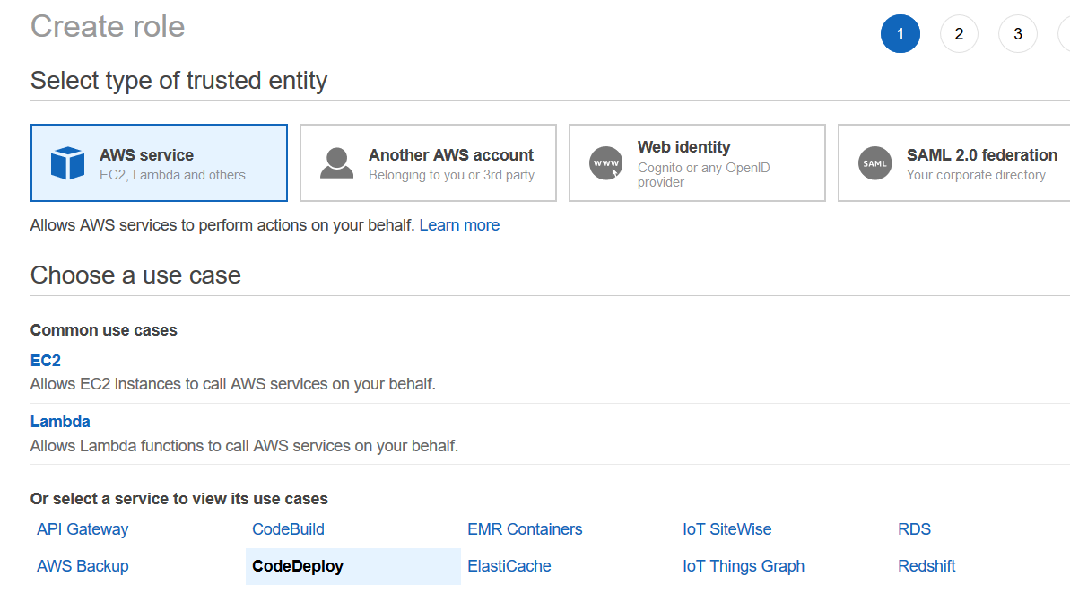
Task: Click the Web identity www icon
Action: tap(606, 163)
